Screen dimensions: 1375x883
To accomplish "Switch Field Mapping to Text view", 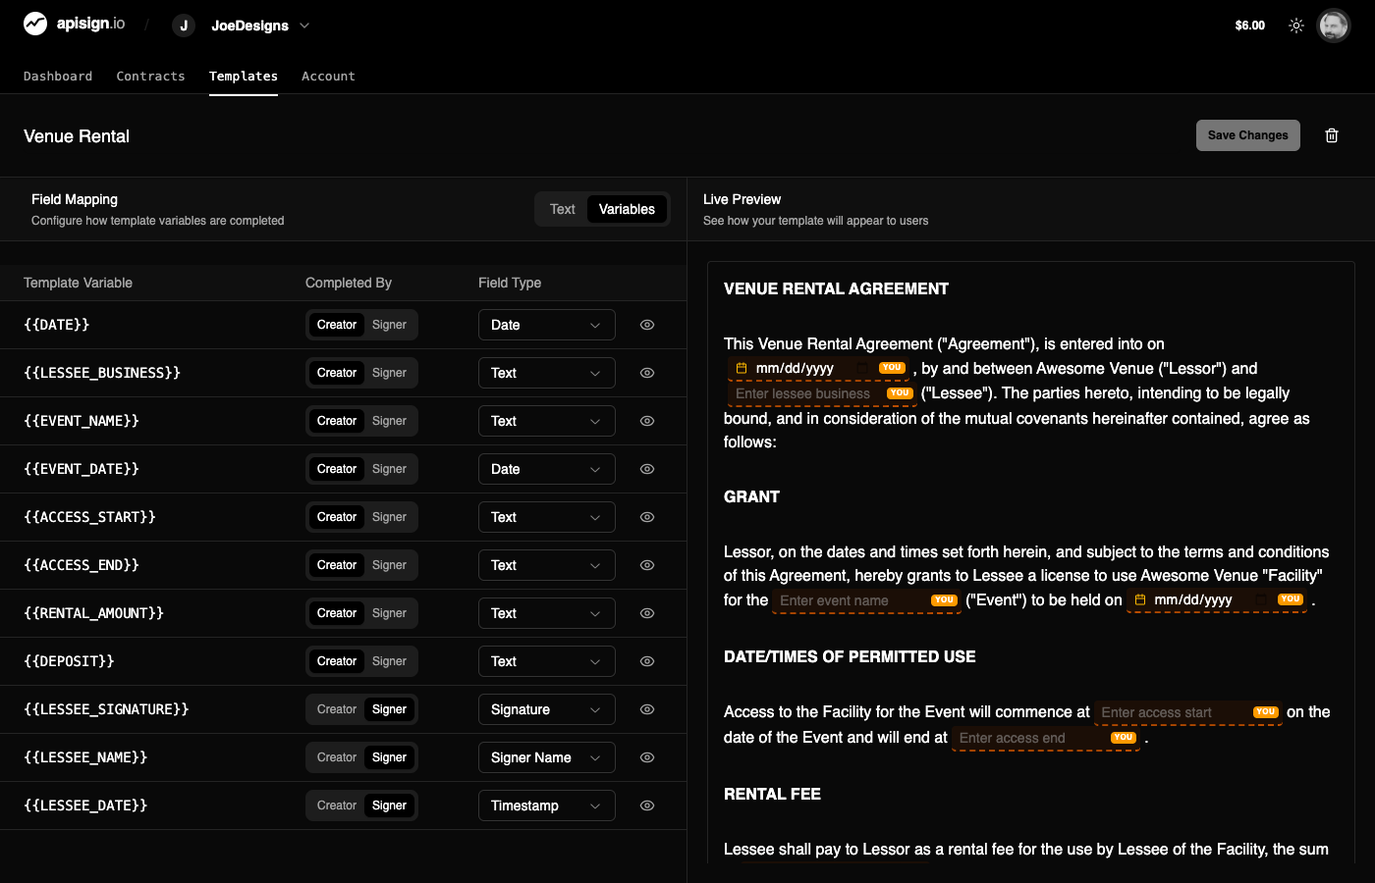I will click(x=562, y=209).
